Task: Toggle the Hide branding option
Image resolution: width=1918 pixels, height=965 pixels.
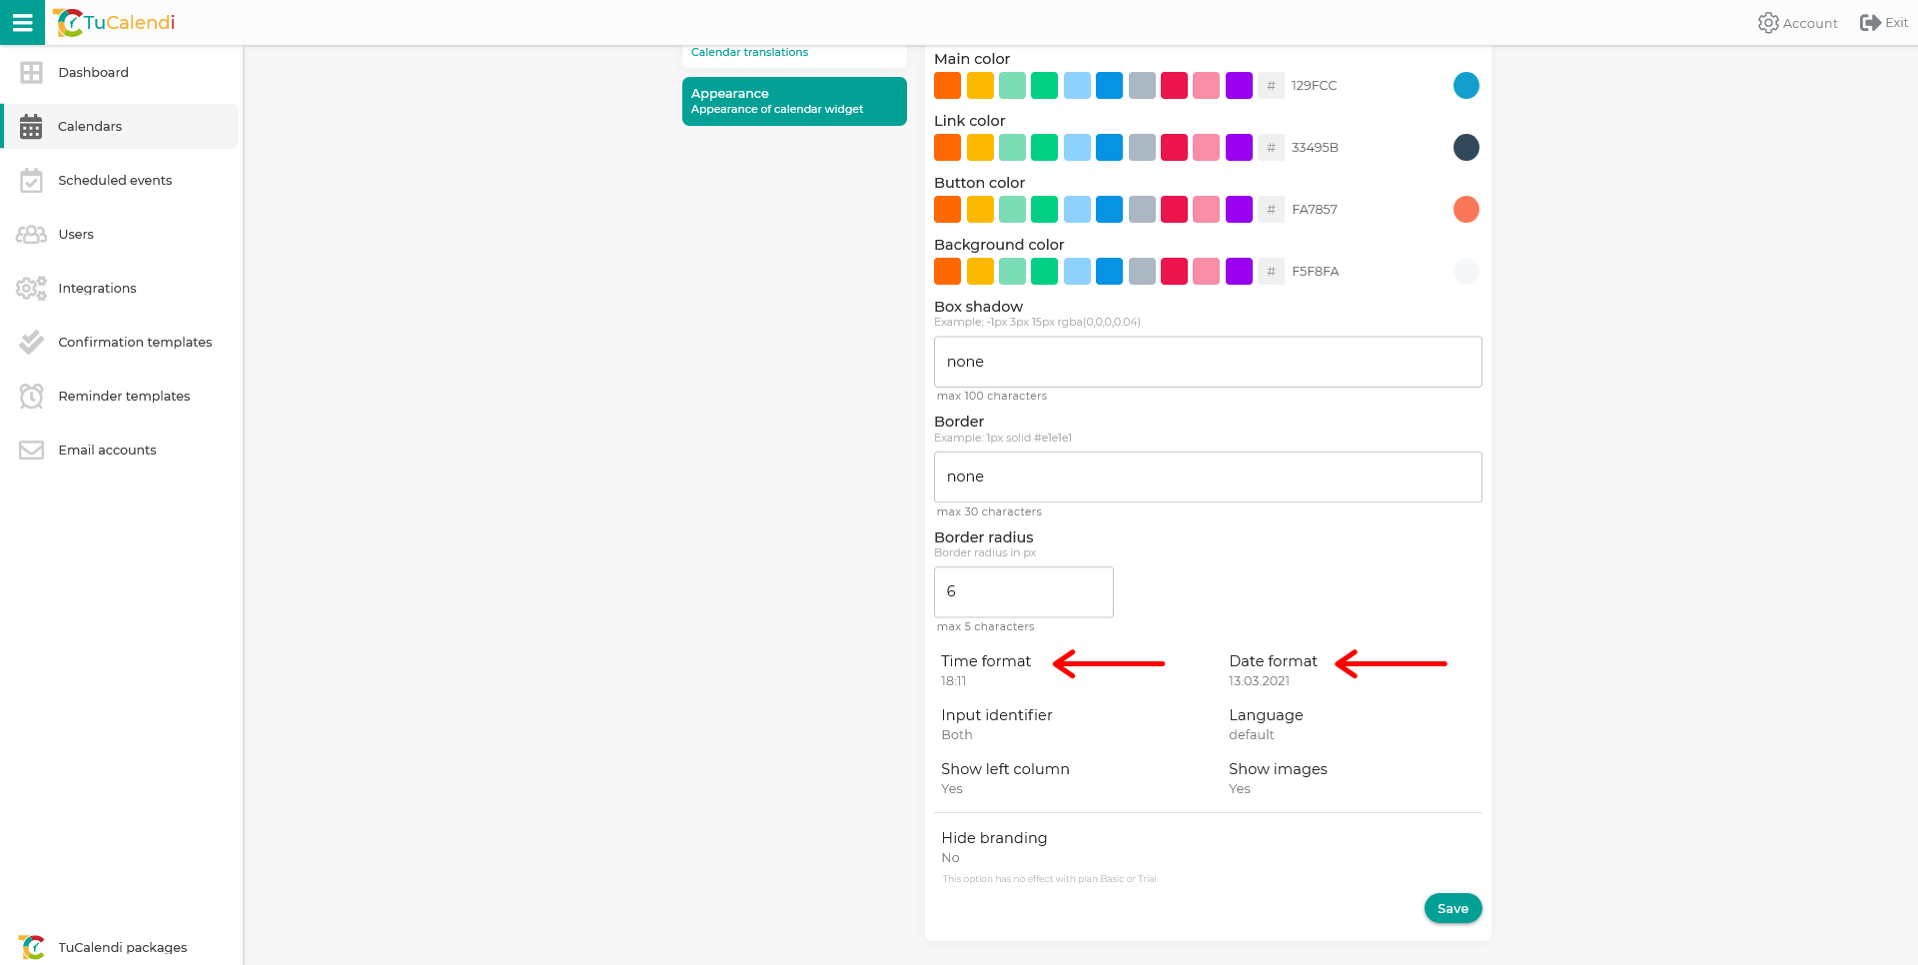Action: click(993, 847)
